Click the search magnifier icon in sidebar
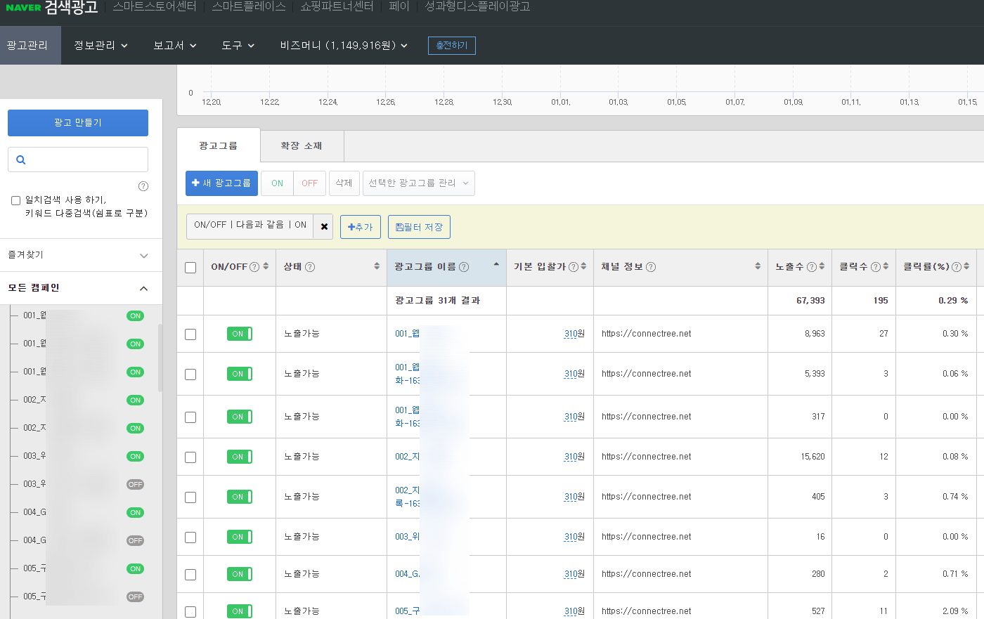 21,159
